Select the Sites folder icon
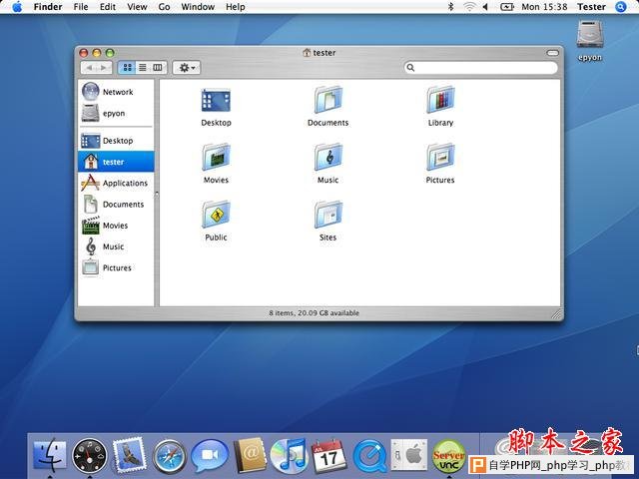Image resolution: width=639 pixels, height=479 pixels. (328, 215)
